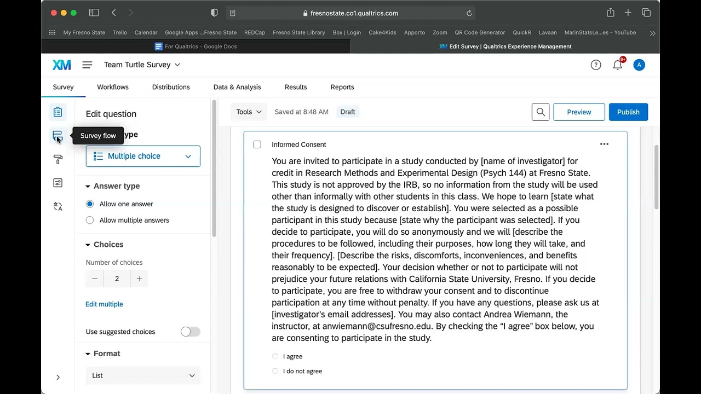Open a new Safari tab

pos(628,13)
